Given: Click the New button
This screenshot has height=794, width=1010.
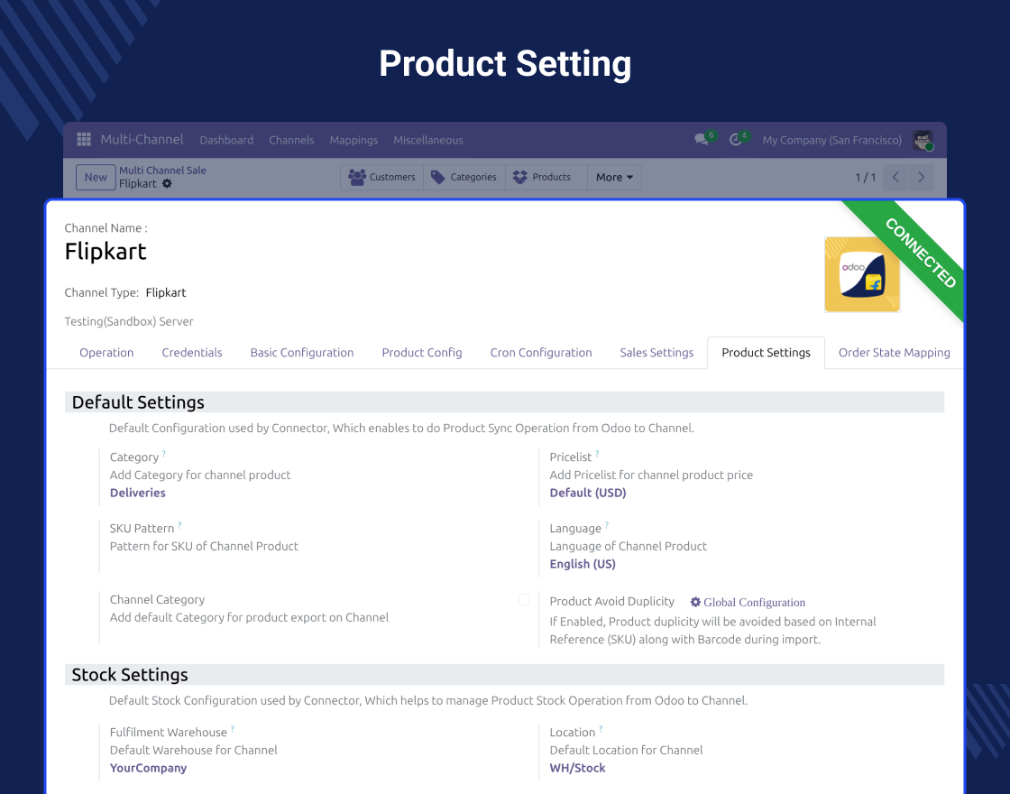Looking at the screenshot, I should 96,177.
